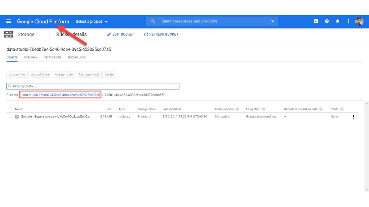Toggle the select-all checkbox in header

click(x=10, y=109)
